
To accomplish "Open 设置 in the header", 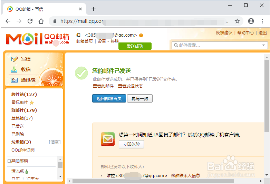I will [102, 41].
